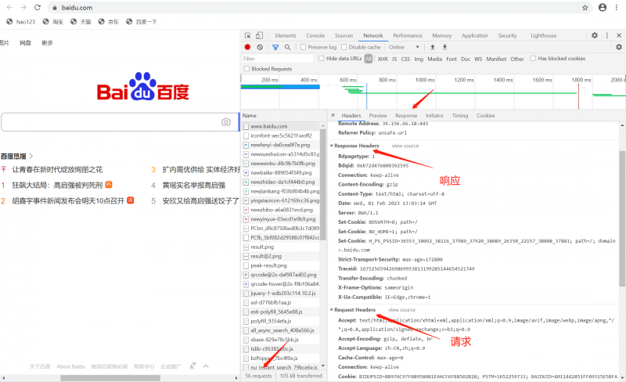
Task: Show the Cookies tab of the request
Action: [x=485, y=116]
